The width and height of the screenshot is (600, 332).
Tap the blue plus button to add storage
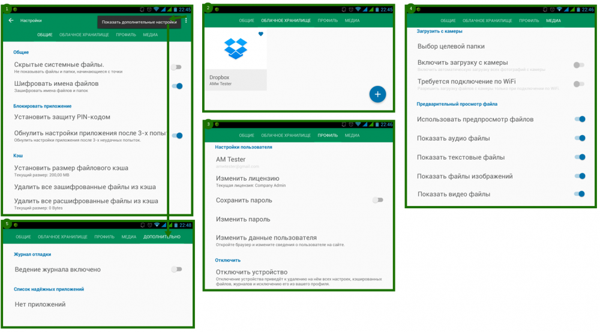[377, 94]
